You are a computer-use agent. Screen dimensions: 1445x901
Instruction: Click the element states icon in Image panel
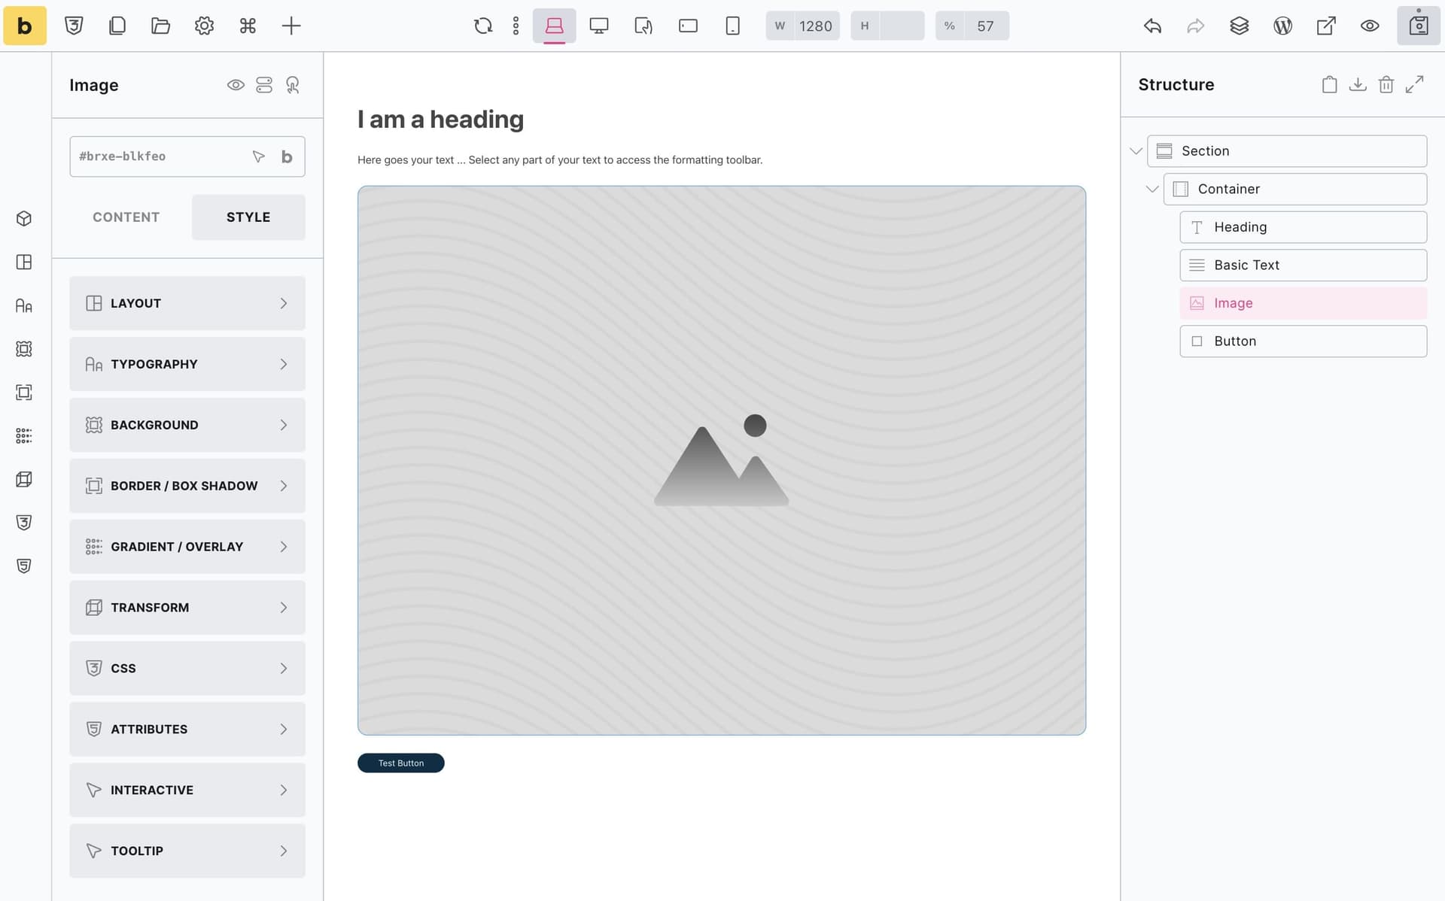coord(264,85)
